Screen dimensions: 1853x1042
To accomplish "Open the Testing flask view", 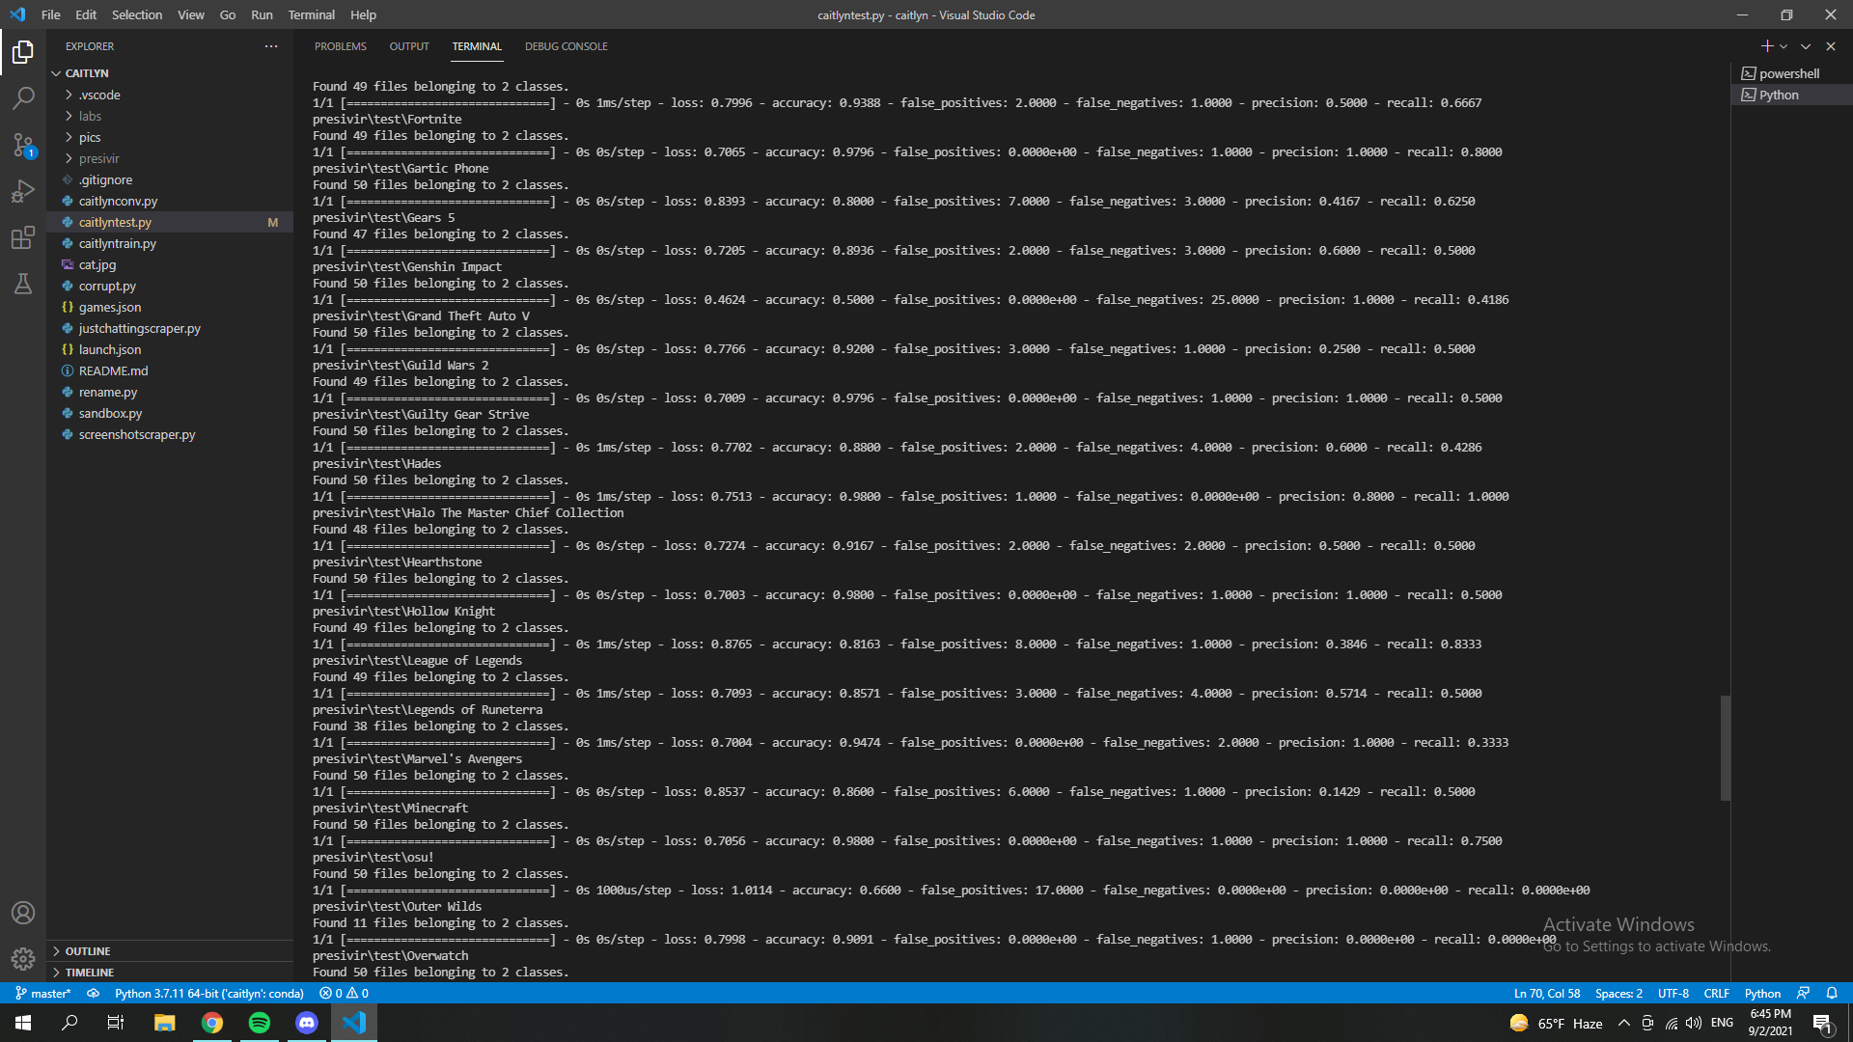I will (x=23, y=284).
